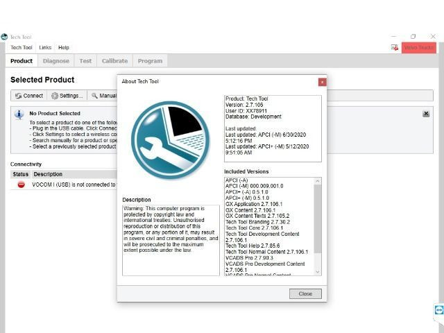Click the Selected Product heading
The image size is (444, 333).
[x=42, y=80]
